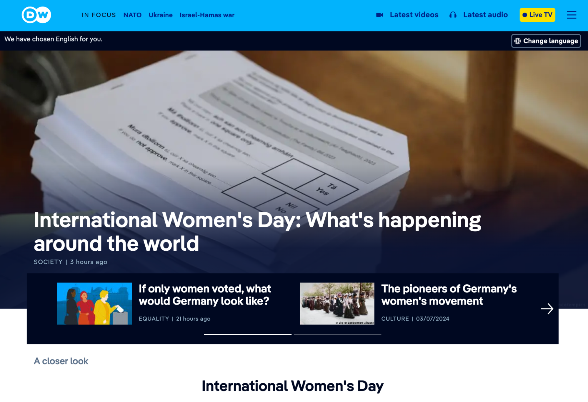
Task: Open the NATO topic link
Action: click(132, 15)
